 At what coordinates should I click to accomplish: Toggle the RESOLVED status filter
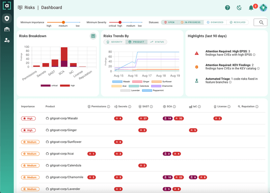[x=238, y=22]
